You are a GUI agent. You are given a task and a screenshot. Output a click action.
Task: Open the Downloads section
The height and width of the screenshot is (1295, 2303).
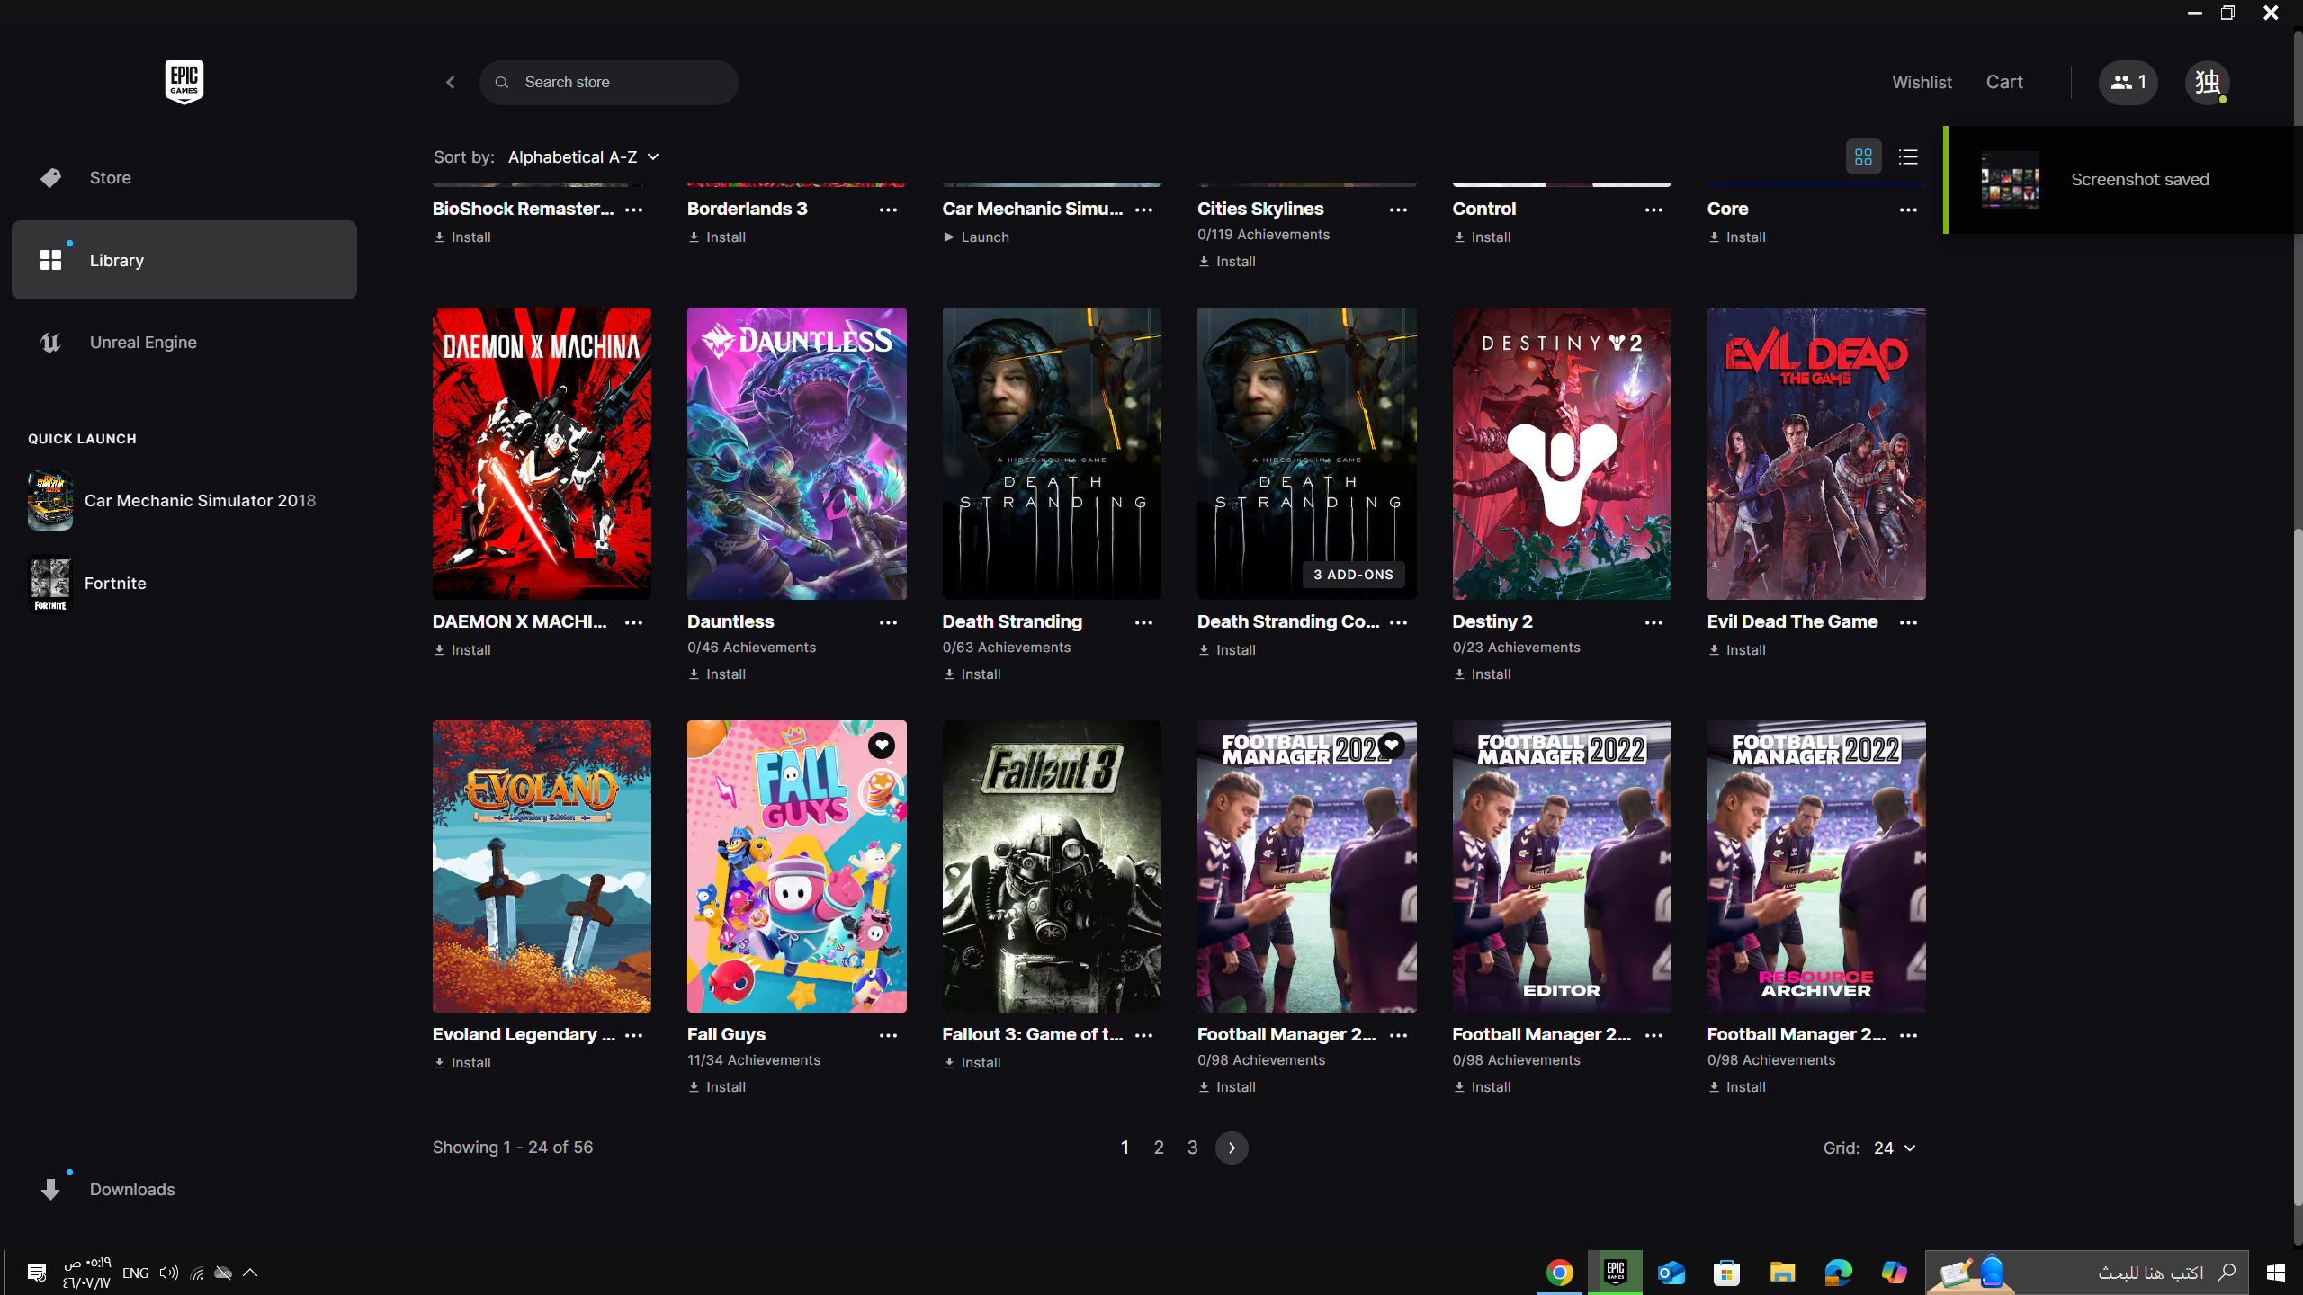coord(184,1189)
